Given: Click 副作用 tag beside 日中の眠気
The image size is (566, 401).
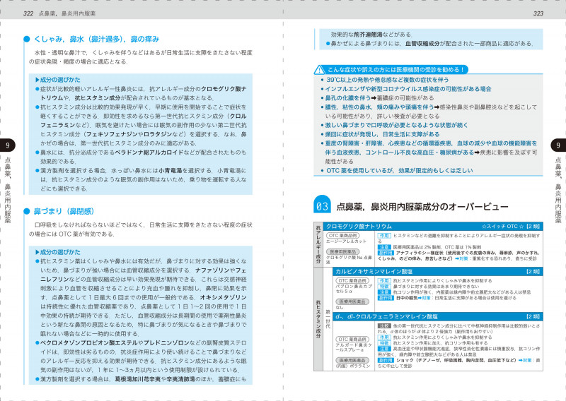Looking at the screenshot, I should point(386,298).
